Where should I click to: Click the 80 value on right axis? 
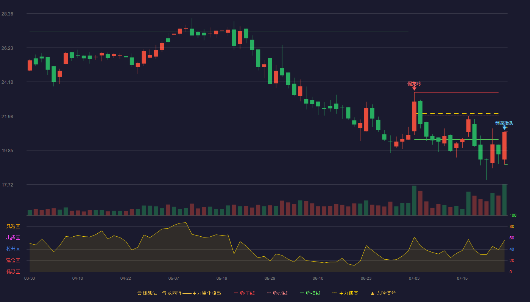(x=512, y=226)
